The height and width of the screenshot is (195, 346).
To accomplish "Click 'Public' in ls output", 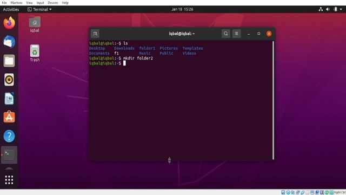I will click(x=167, y=53).
